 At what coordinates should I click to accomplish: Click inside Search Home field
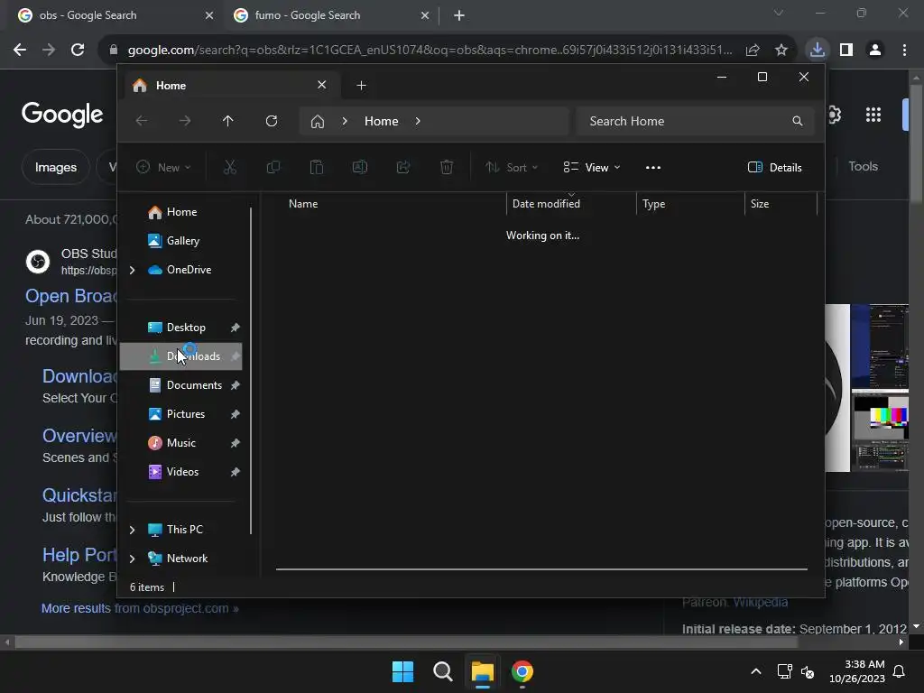tap(696, 121)
